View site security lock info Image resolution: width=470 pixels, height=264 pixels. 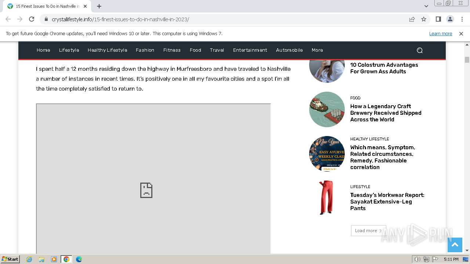click(x=46, y=19)
